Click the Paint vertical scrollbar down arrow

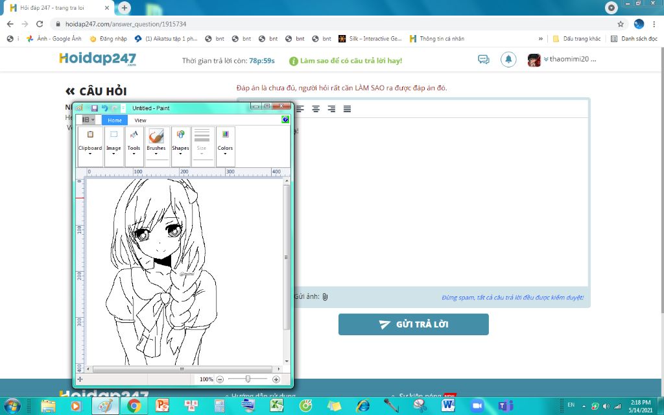(287, 361)
